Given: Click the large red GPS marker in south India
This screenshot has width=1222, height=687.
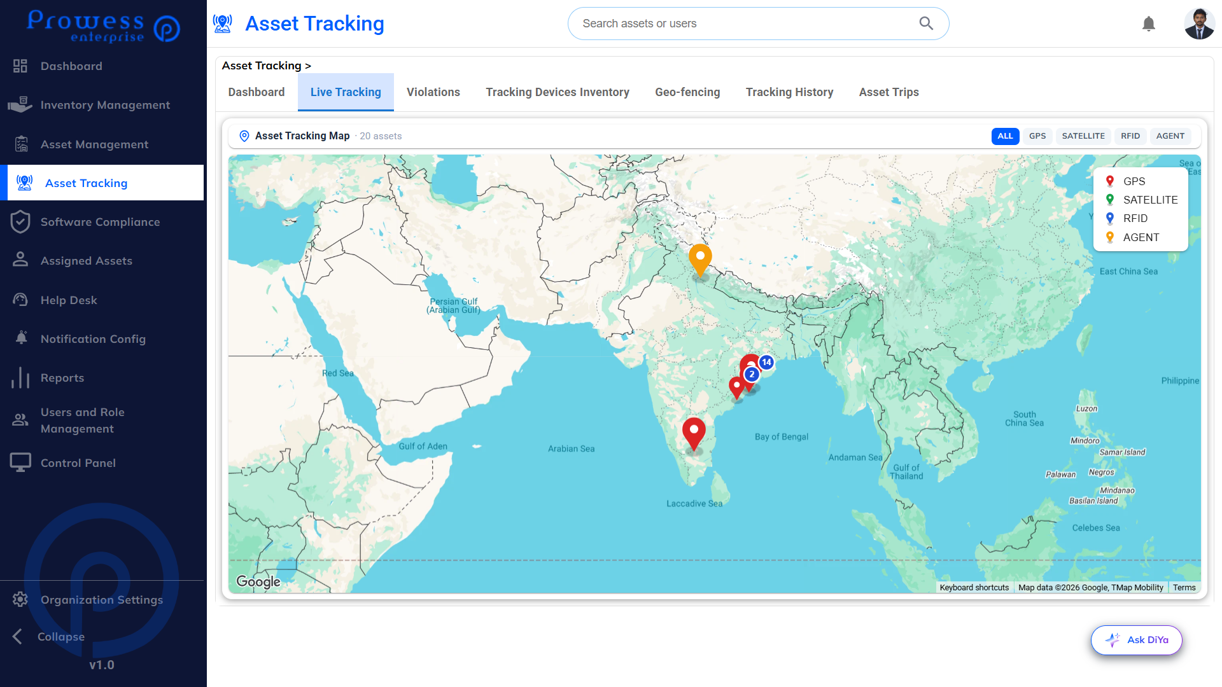Looking at the screenshot, I should 694,434.
